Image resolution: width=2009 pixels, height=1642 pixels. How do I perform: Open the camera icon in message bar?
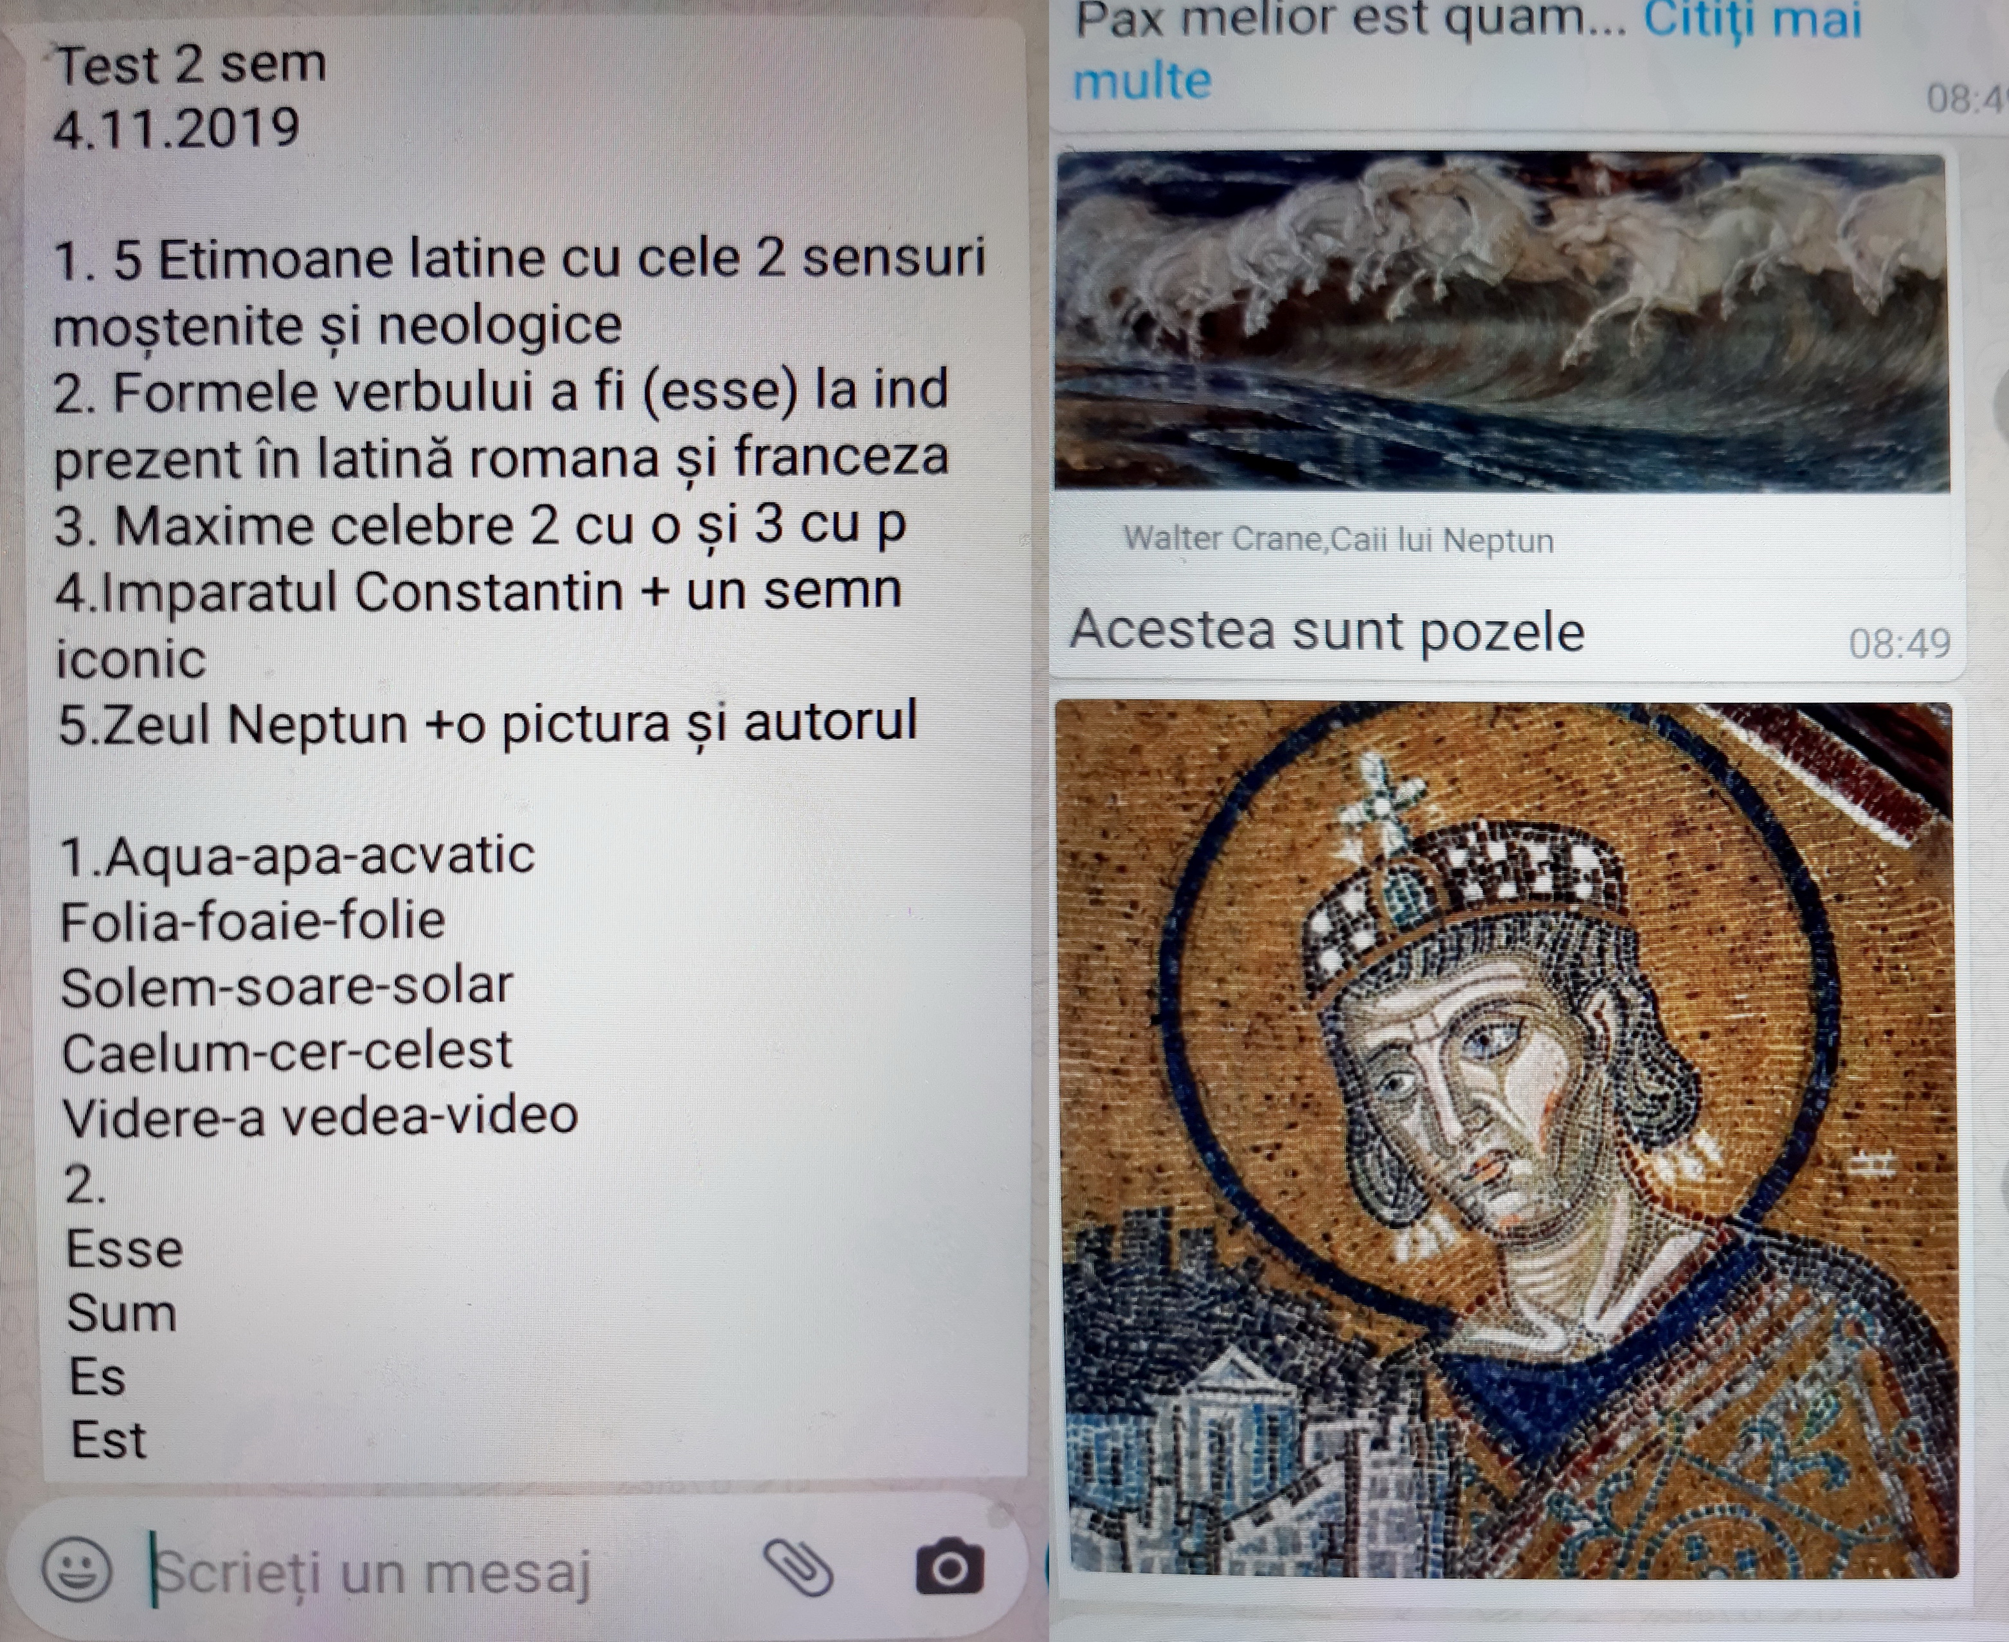[949, 1567]
